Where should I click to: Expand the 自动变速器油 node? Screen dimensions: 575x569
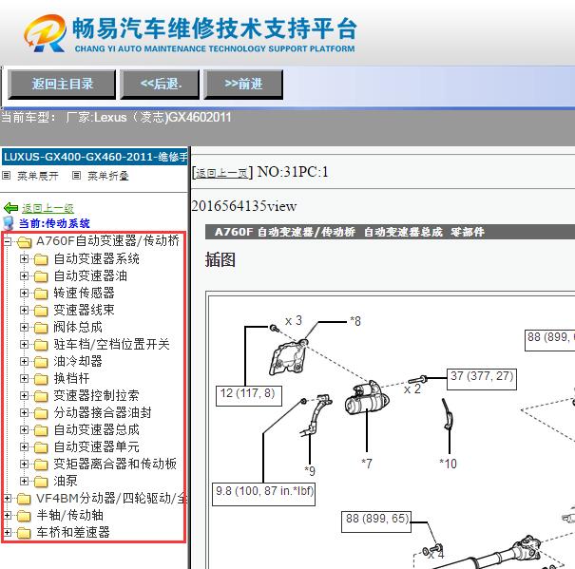coord(24,275)
